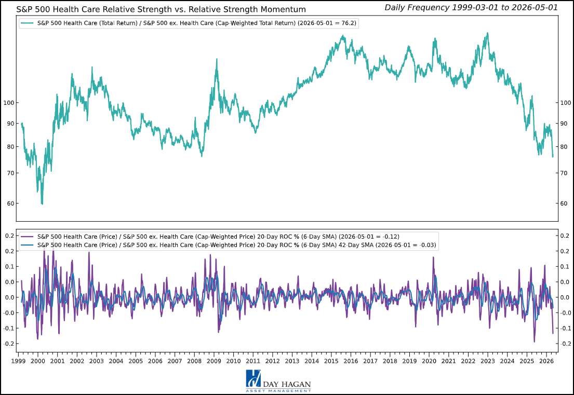Click the 2008 x-axis label
The image size is (574, 395).
pyautogui.click(x=194, y=361)
